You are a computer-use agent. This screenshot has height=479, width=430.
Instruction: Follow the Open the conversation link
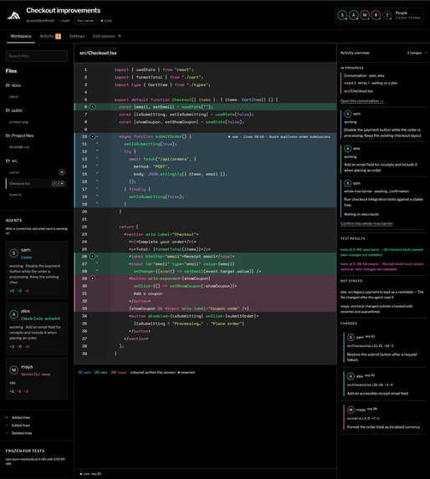pos(362,101)
